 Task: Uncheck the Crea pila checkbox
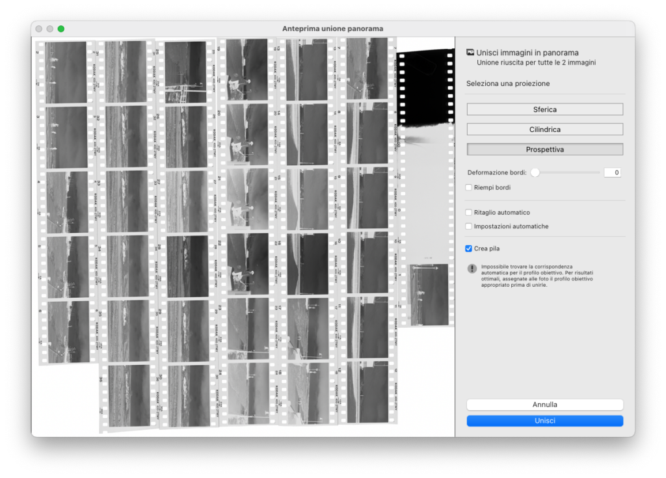coord(468,248)
